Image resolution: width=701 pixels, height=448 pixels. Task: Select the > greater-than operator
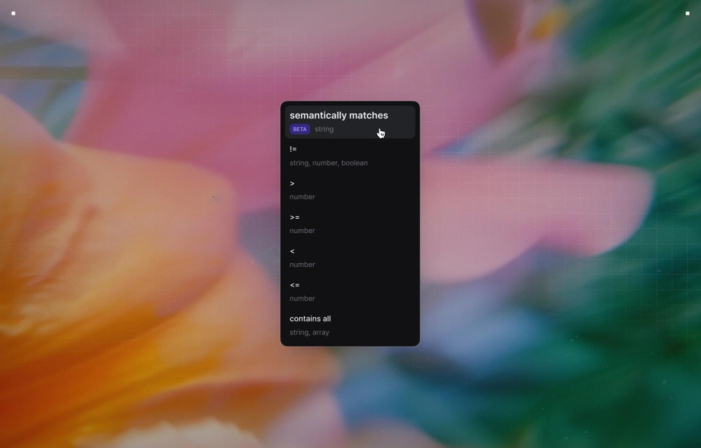350,190
